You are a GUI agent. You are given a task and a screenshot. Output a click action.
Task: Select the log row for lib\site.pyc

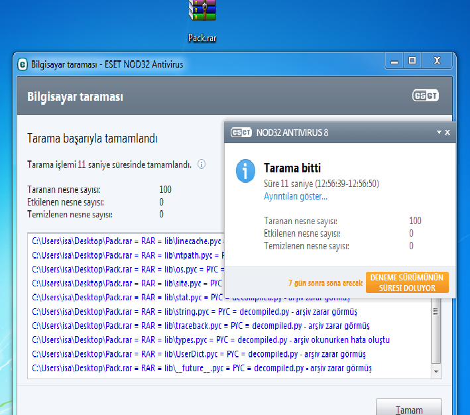(x=128, y=283)
